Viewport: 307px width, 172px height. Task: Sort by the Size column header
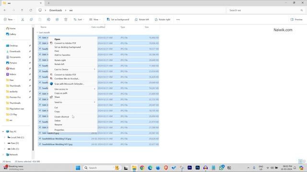[147, 27]
